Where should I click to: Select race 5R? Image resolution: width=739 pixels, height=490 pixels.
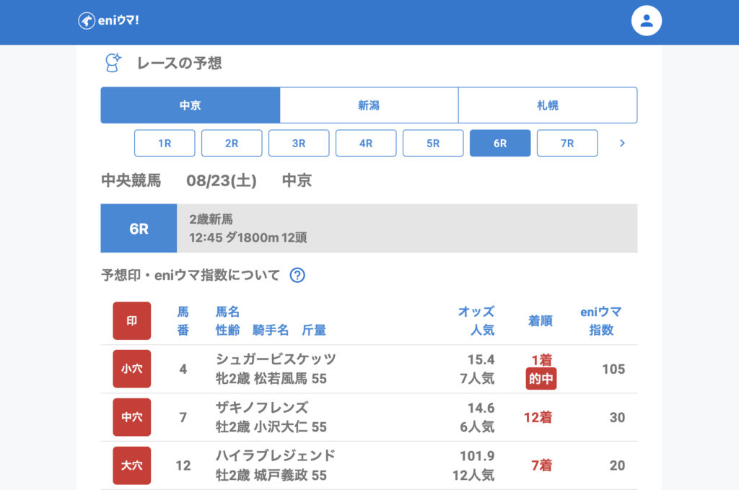(433, 143)
